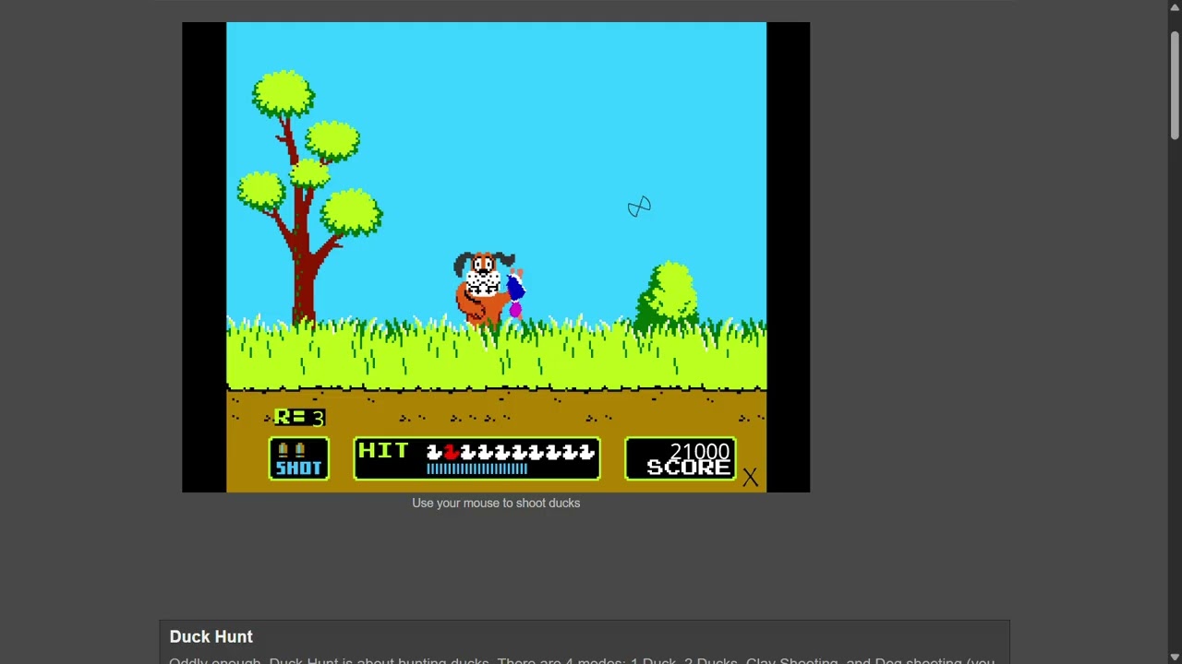Click the page vertical scrollbar thumb
This screenshot has height=664, width=1182.
click(1175, 86)
